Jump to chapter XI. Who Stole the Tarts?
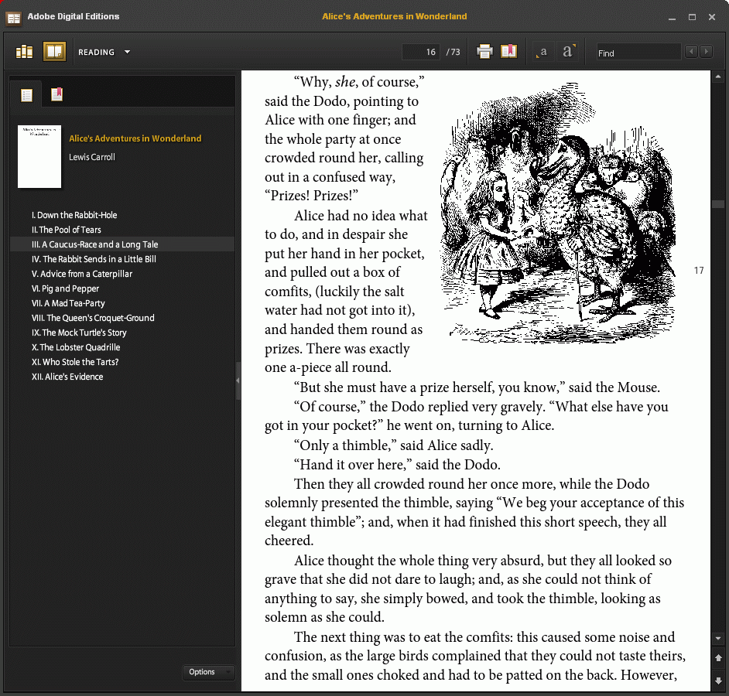 click(x=75, y=362)
